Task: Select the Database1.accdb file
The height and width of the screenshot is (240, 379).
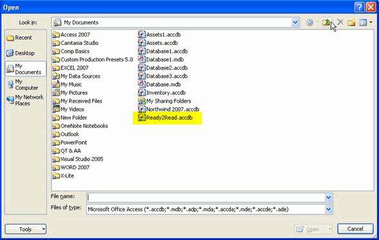Action: point(163,51)
